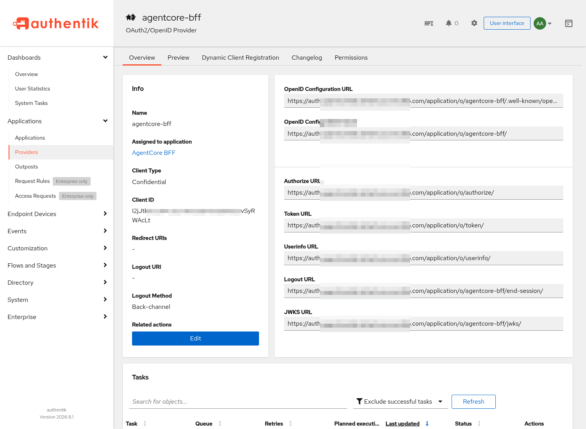The height and width of the screenshot is (429, 586).
Task: Click the OAuth2/OpenID Provider subtitle
Action: pyautogui.click(x=161, y=30)
